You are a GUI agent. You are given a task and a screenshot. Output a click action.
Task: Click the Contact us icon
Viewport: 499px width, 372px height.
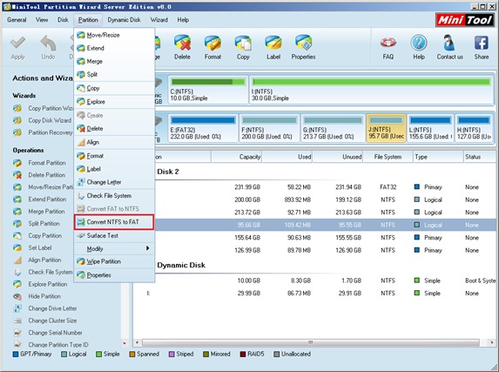(x=449, y=43)
